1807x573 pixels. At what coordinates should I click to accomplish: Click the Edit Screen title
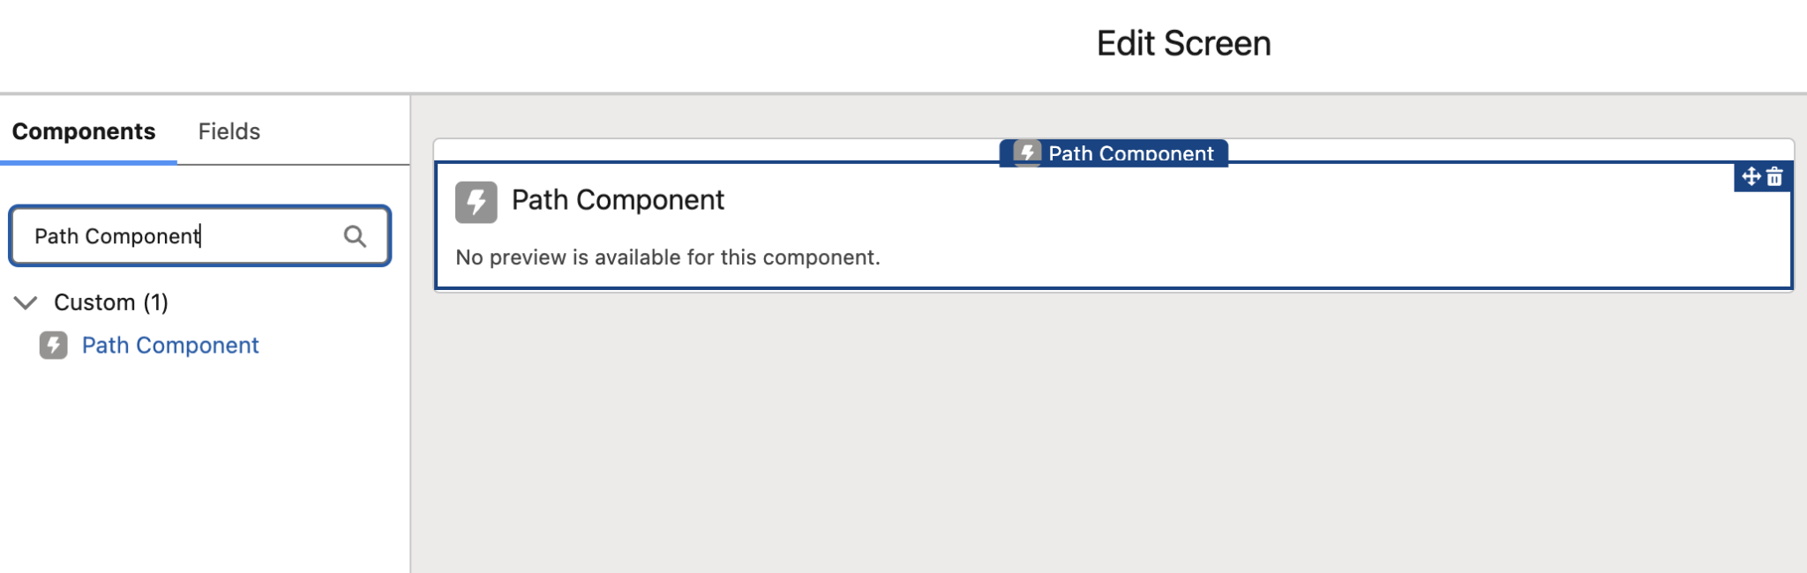coord(1183,42)
